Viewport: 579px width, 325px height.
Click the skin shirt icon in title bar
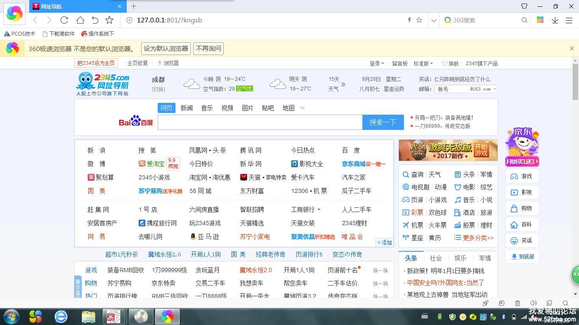coord(524,6)
